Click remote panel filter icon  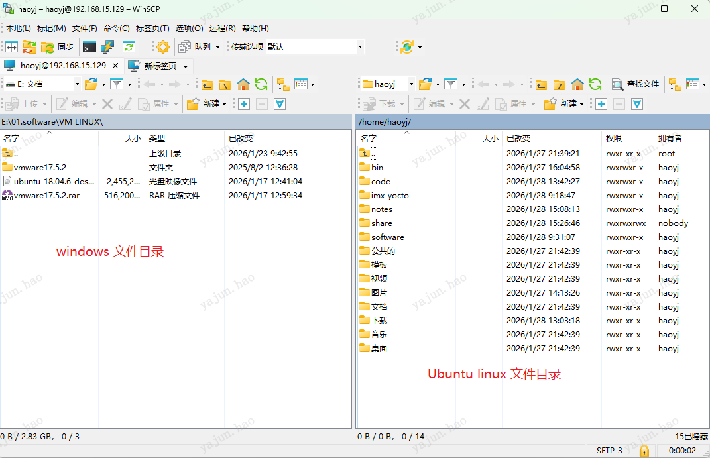451,84
